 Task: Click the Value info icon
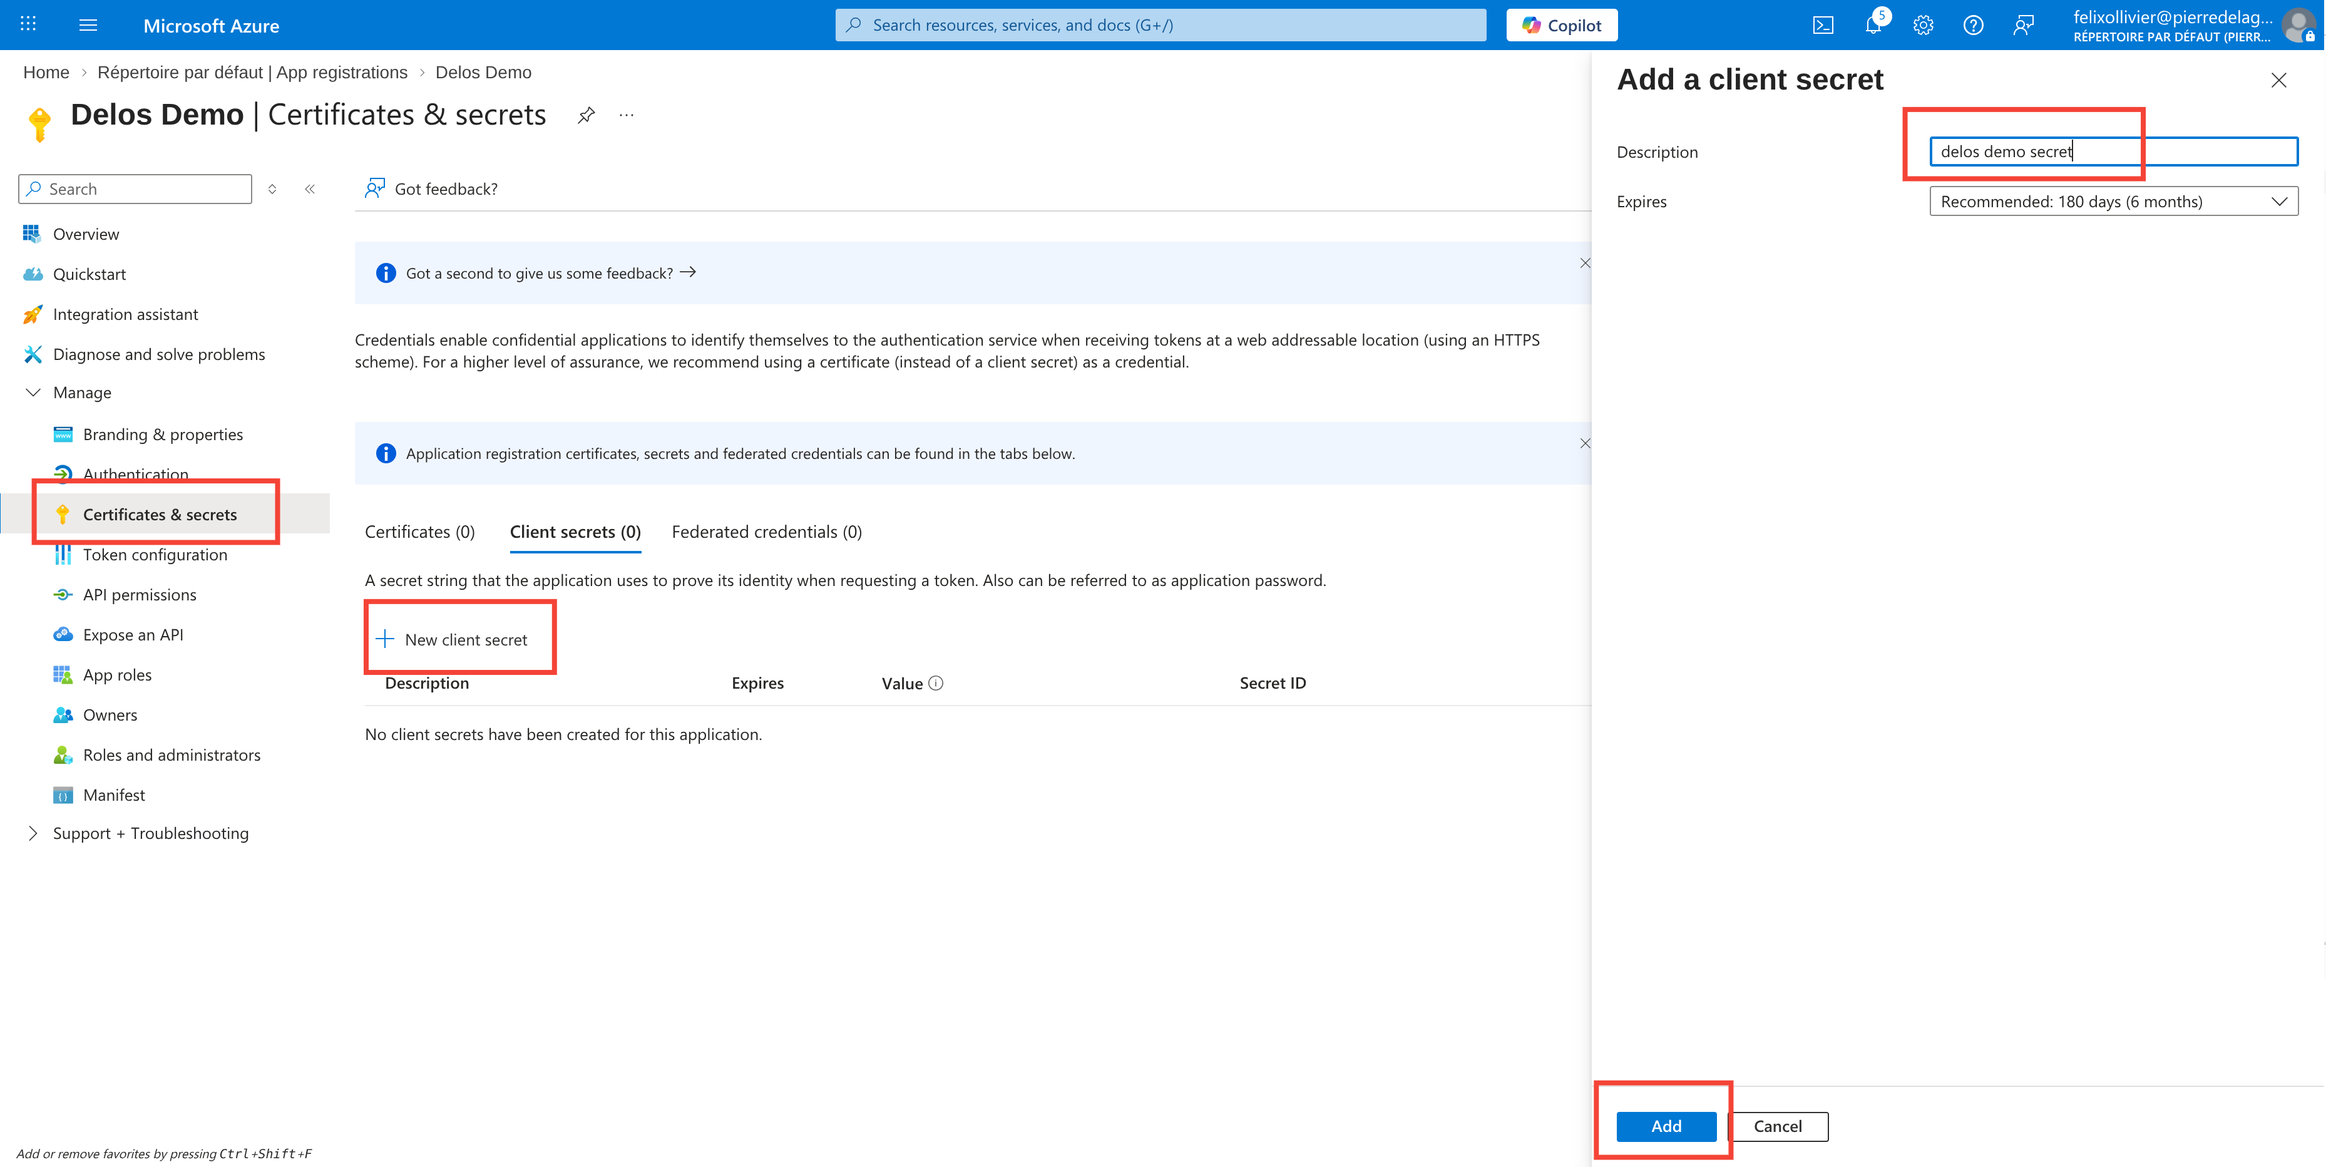(x=935, y=684)
